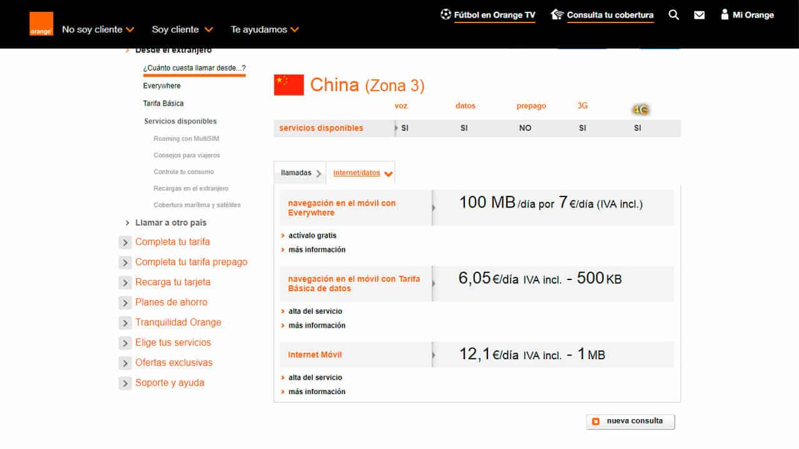Viewport: 799px width, 449px height.
Task: Click arrow icon beside Soporte y ayuda
Action: pos(125,384)
